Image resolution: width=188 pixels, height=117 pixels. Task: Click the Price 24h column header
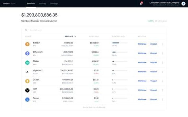pyautogui.click(x=94, y=36)
